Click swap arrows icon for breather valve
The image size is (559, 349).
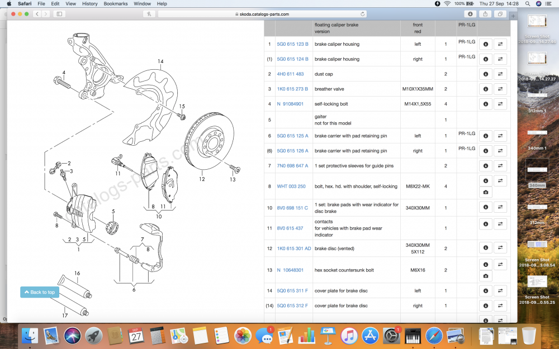click(500, 89)
